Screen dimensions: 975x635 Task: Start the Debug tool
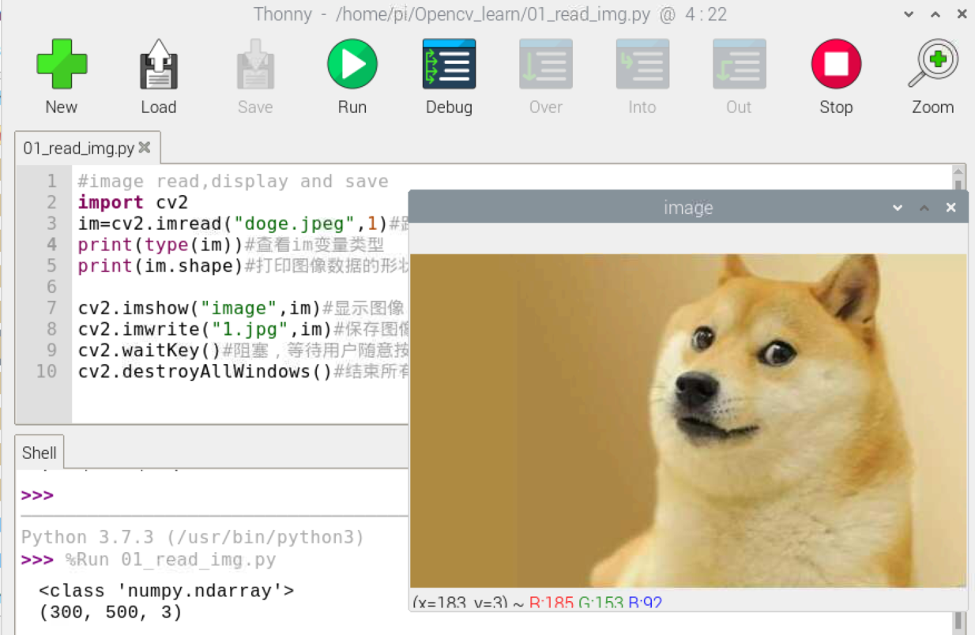point(449,64)
